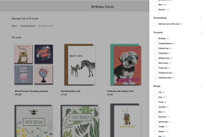
Task: Go to Home breadcrumb link
Action: click(14, 26)
